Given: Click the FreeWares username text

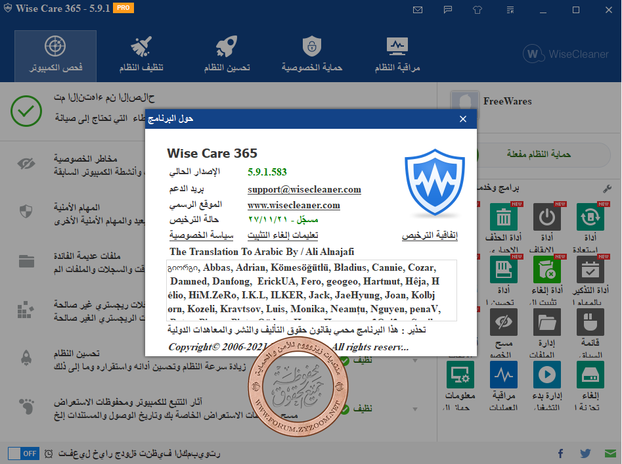Looking at the screenshot, I should click(x=507, y=101).
